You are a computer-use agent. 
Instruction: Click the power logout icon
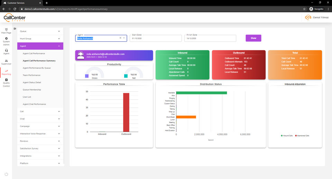tap(6, 174)
